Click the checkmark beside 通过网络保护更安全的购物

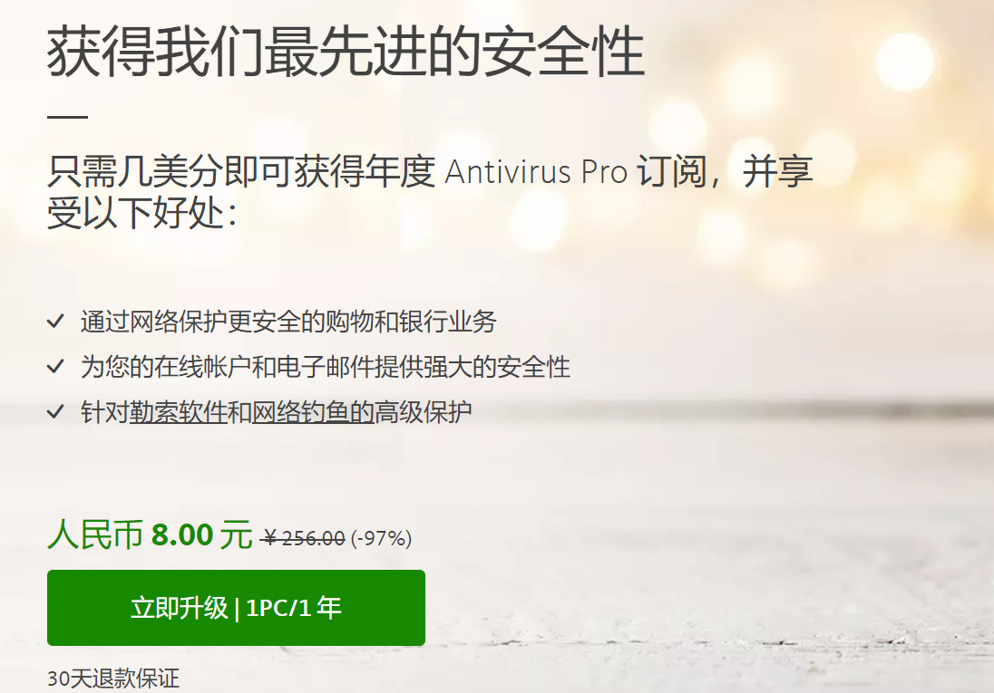(x=56, y=322)
